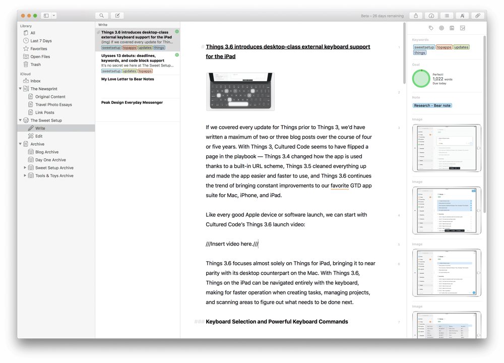The width and height of the screenshot is (504, 363).
Task: Select All in the Library
Action: click(x=56, y=33)
